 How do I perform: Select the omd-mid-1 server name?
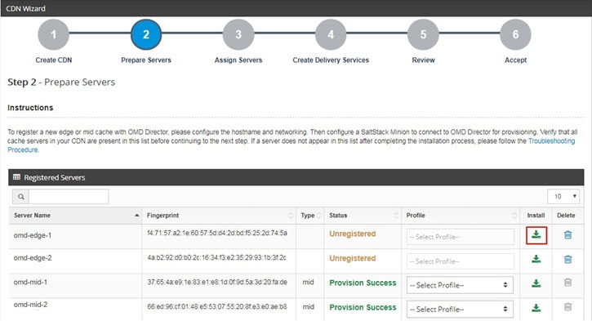tap(30, 282)
